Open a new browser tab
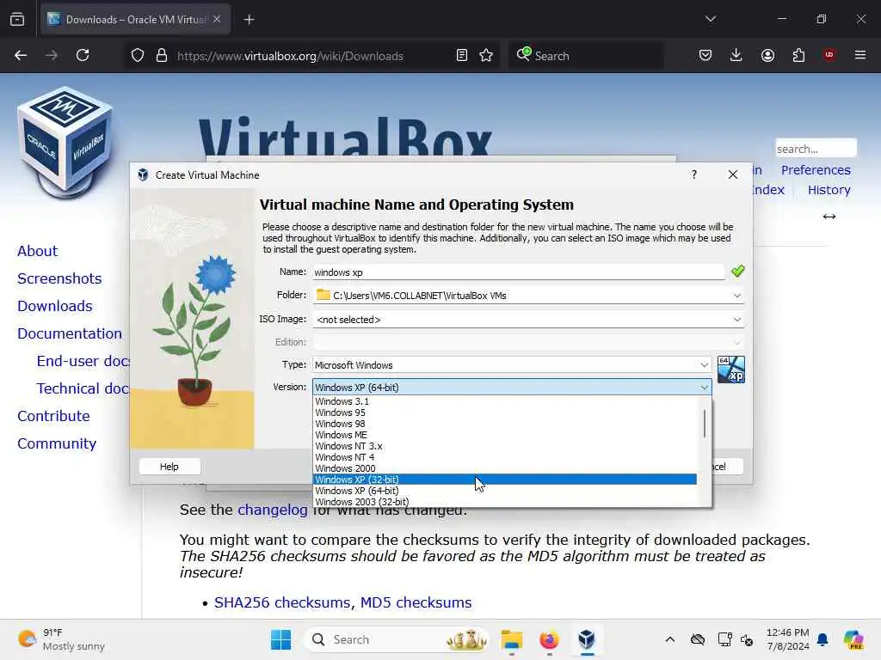Viewport: 881px width, 660px height. (x=249, y=20)
